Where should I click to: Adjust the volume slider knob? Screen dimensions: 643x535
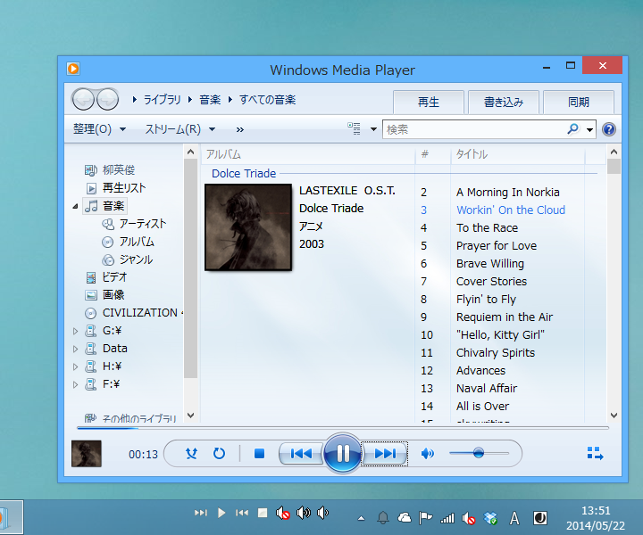tap(478, 453)
